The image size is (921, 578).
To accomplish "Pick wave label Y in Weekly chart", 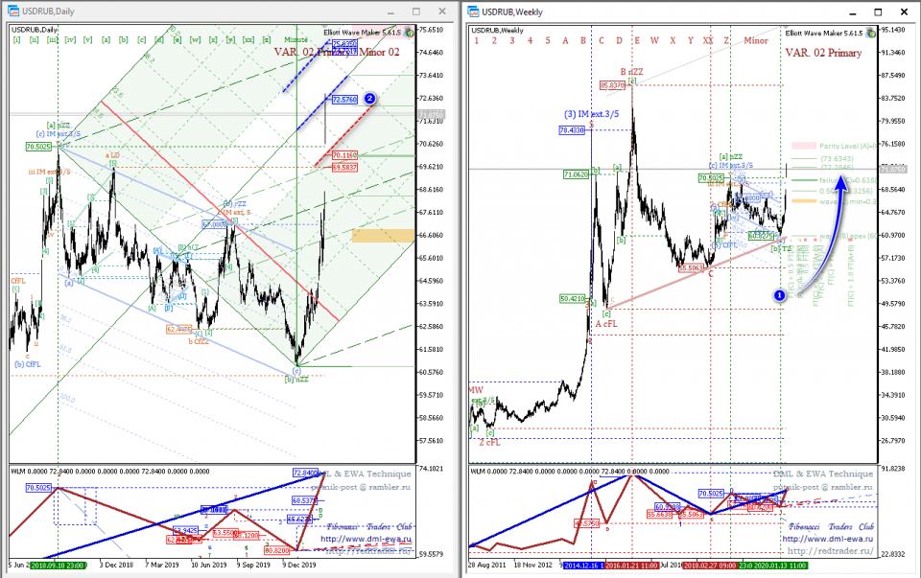I will [x=690, y=40].
